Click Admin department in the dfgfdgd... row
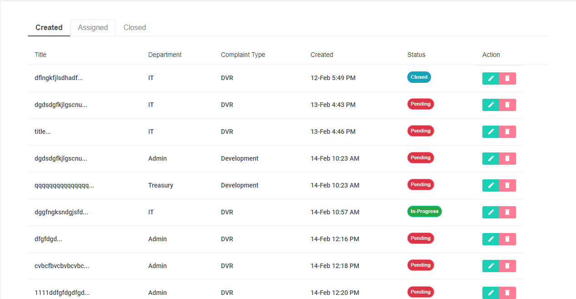Viewport: 576px width, 299px height. click(x=157, y=239)
